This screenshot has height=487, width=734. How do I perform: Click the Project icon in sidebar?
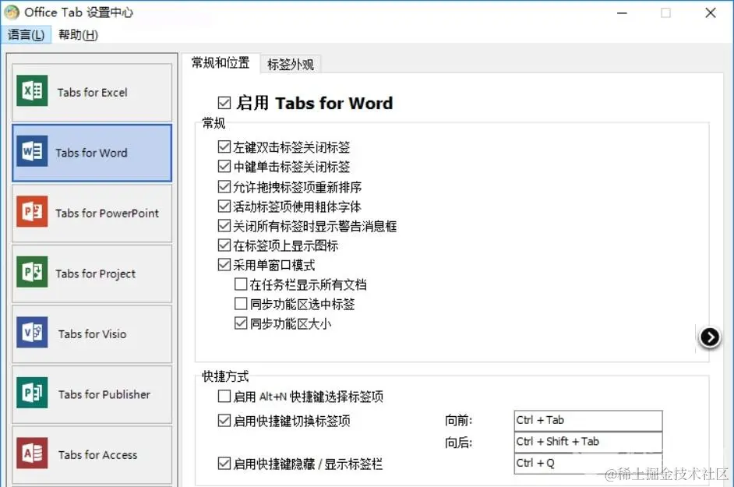point(32,272)
